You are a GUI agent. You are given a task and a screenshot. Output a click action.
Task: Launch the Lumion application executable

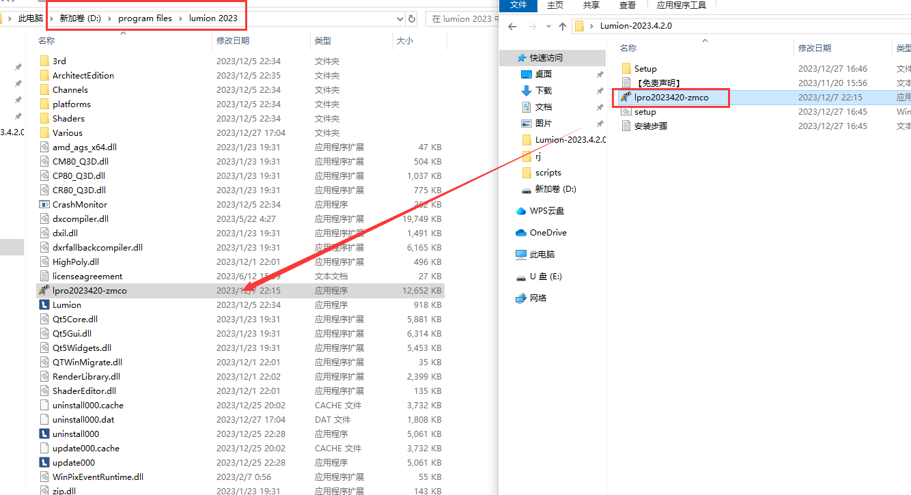68,305
